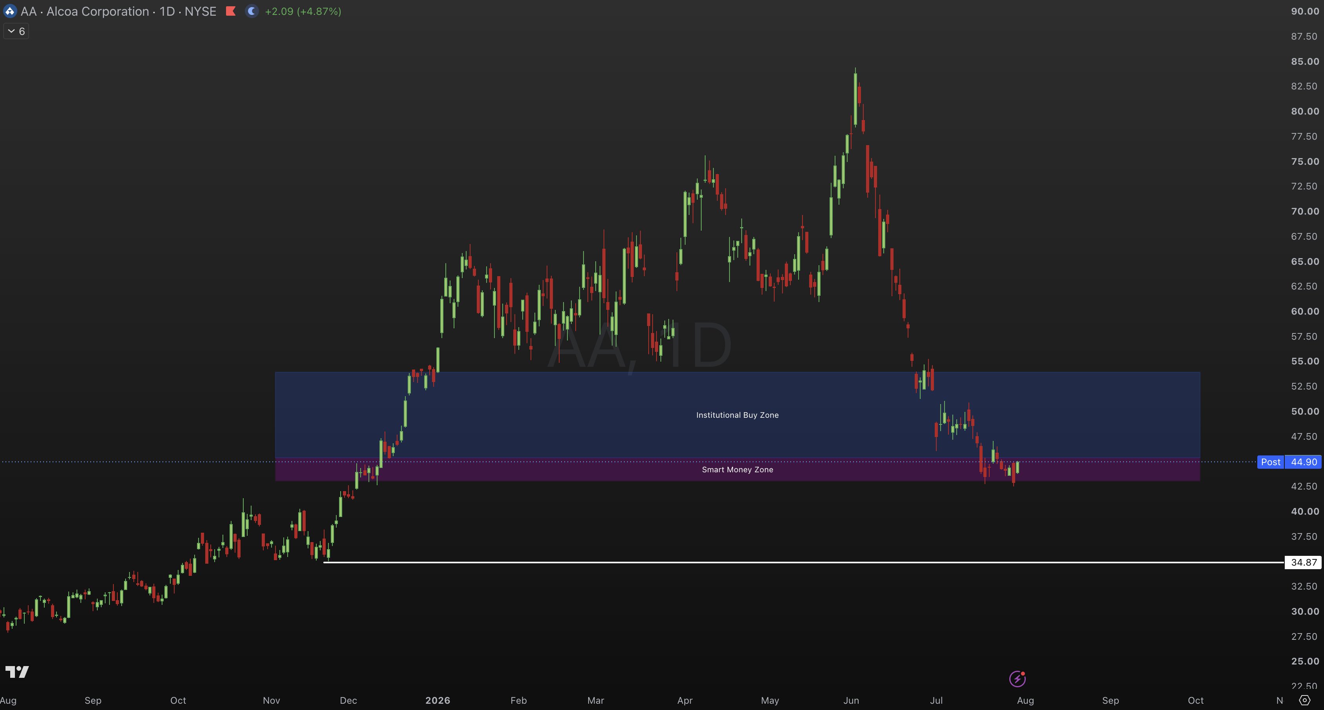Click the 55.00 price scale label
Viewport: 1324px width, 710px height.
(x=1304, y=361)
